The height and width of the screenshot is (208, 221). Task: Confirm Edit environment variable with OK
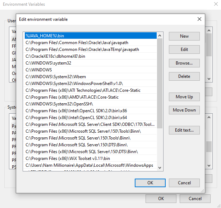click(x=150, y=183)
